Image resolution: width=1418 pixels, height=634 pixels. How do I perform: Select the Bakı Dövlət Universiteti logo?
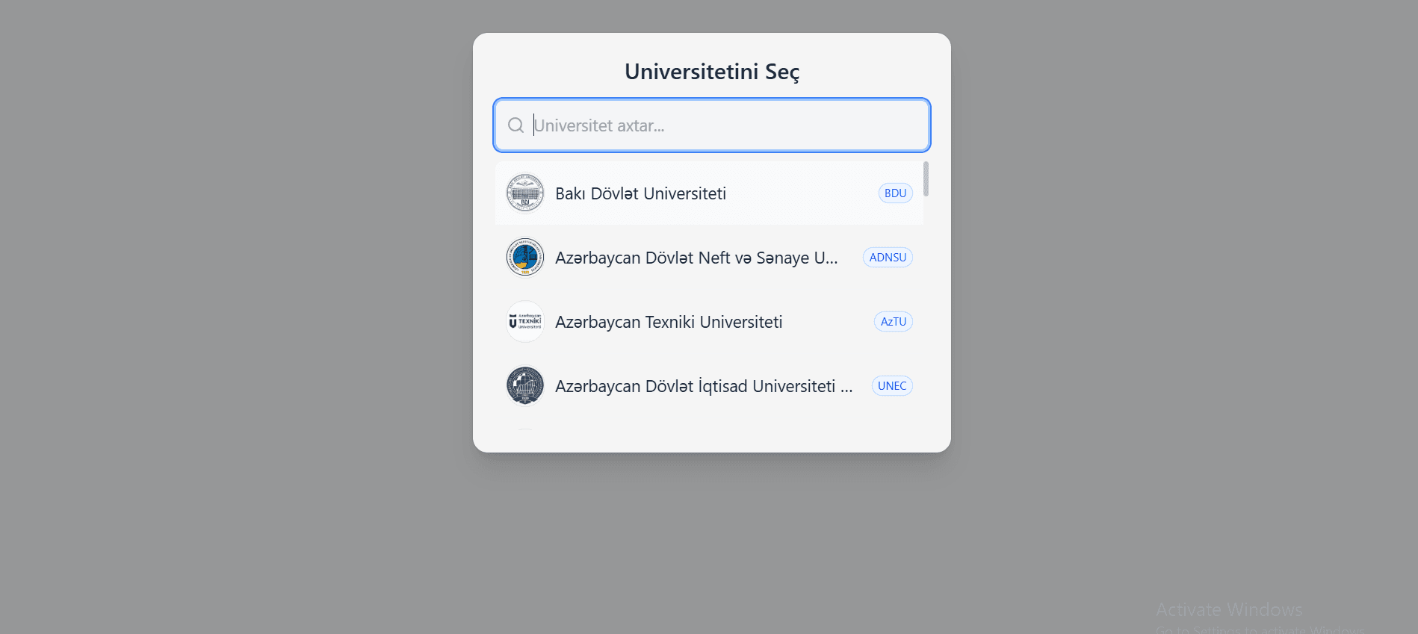(x=524, y=193)
